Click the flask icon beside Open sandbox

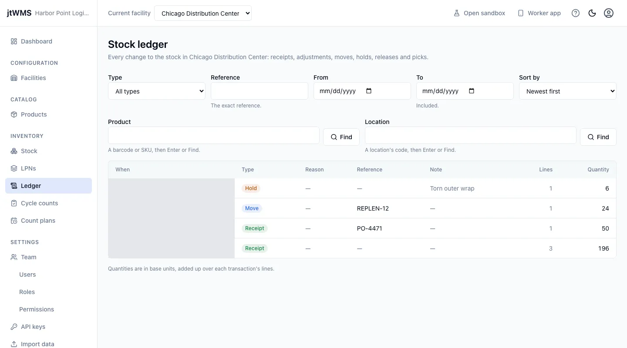[457, 13]
